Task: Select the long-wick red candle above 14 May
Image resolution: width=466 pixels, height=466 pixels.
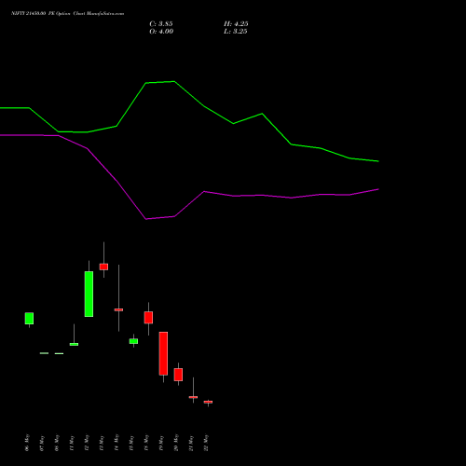Action: pos(118,309)
